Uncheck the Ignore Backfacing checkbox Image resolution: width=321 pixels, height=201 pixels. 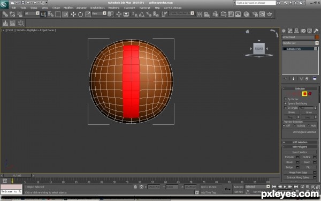pyautogui.click(x=285, y=103)
